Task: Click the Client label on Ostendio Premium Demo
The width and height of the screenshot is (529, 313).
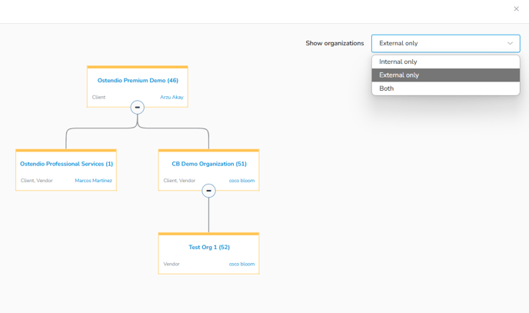Action: click(x=98, y=97)
